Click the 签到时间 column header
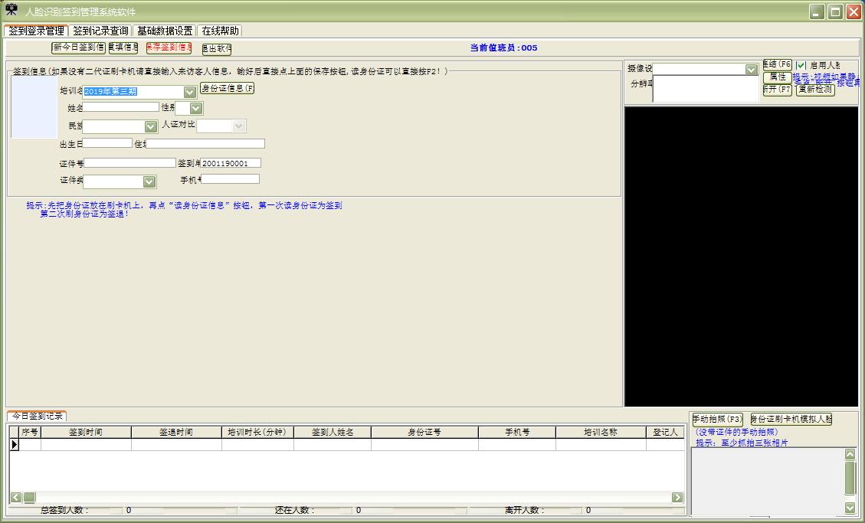 86,433
